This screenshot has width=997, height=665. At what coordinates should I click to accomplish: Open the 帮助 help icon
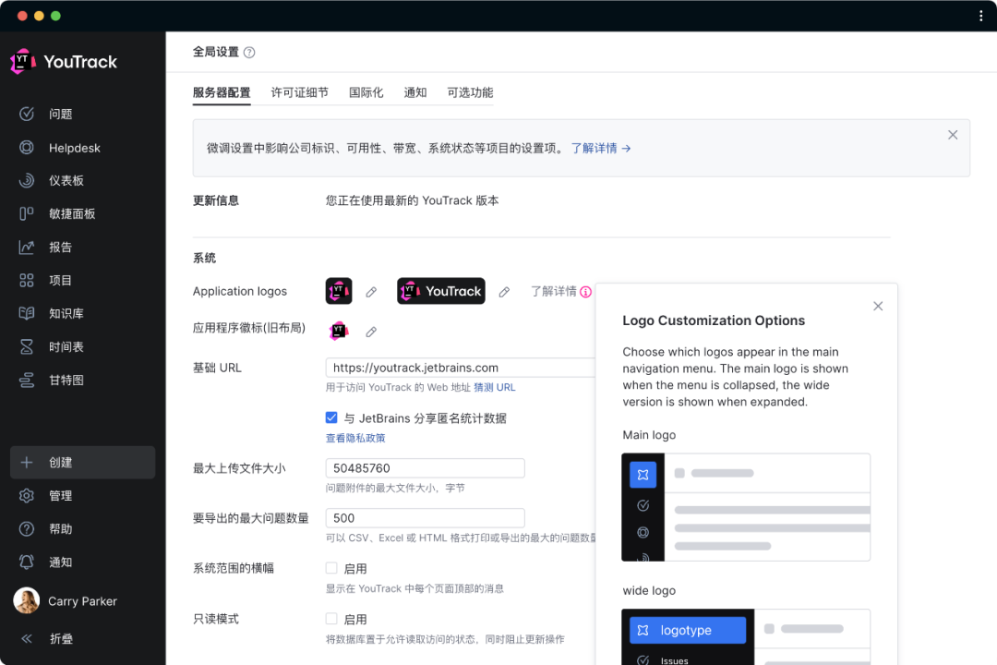tap(27, 529)
